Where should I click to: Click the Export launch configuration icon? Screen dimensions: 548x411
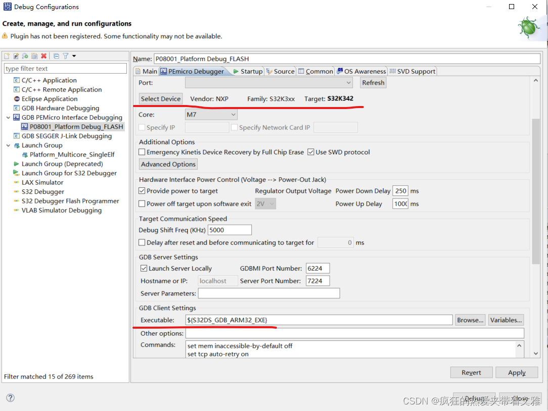point(25,56)
